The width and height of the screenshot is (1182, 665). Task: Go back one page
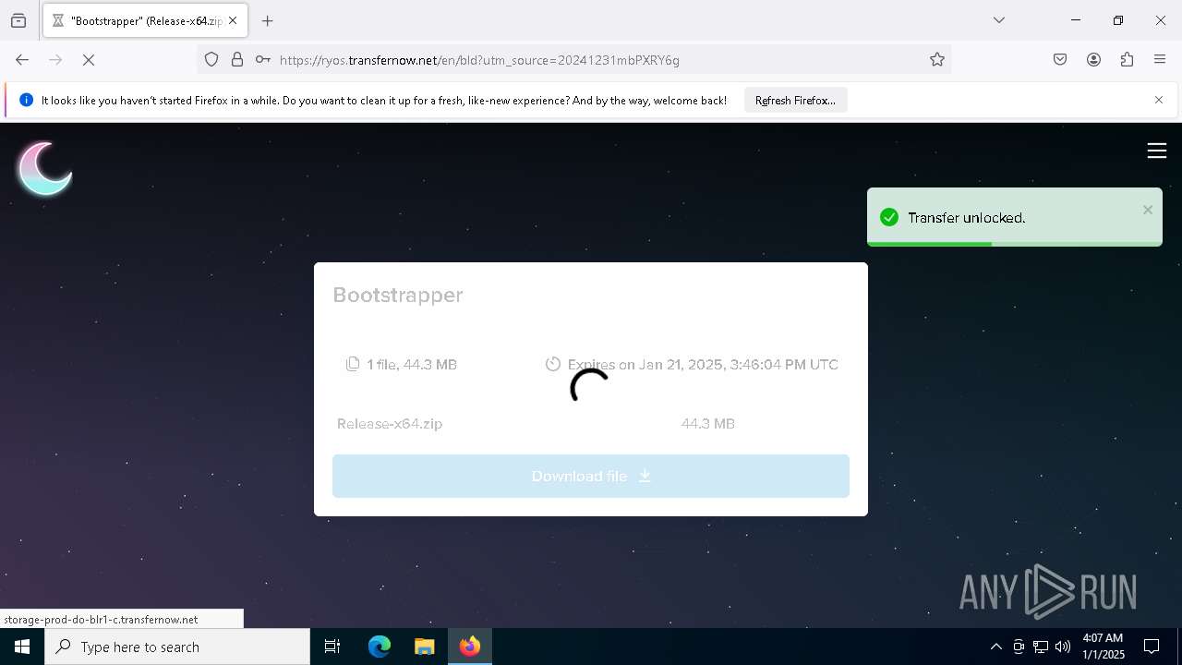22,60
